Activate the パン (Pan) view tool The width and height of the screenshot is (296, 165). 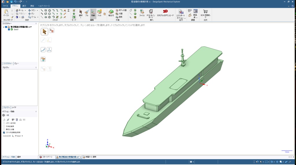pos(31,14)
